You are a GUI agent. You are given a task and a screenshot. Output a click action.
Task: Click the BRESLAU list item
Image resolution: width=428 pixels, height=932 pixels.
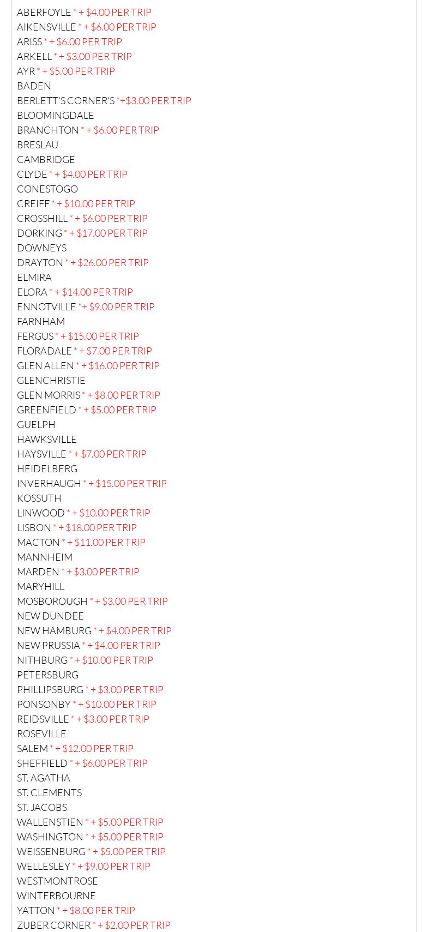[x=37, y=145]
